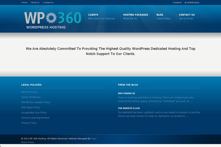View the Terms Of Service page
221x147 pixels.
coord(31,97)
